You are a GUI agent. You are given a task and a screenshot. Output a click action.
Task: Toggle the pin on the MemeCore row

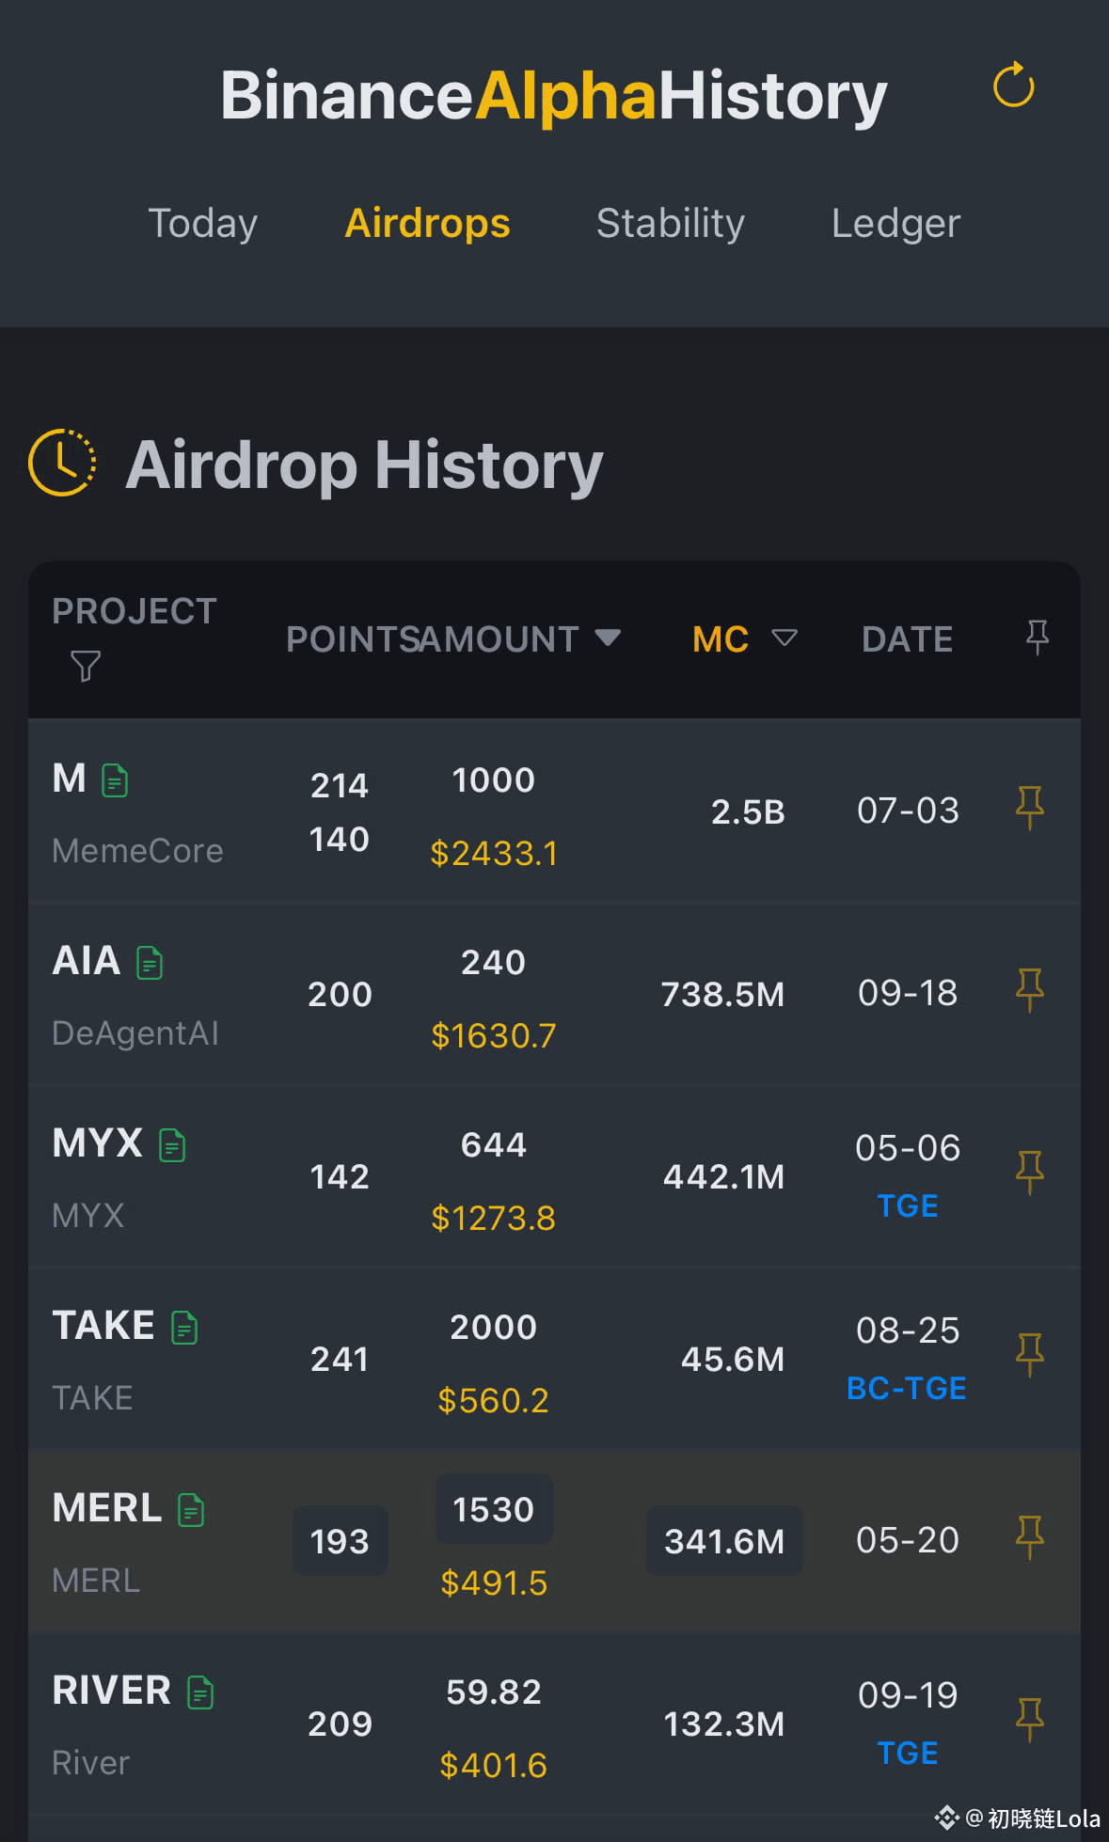coord(1030,808)
